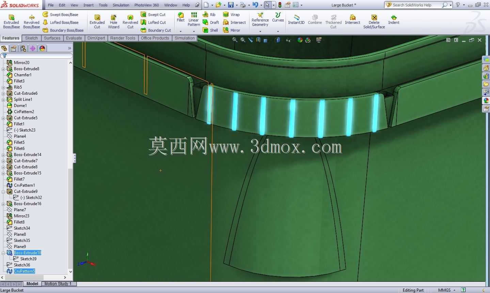490x293 pixels.
Task: Pick the Shell feature tool
Action: [x=210, y=30]
